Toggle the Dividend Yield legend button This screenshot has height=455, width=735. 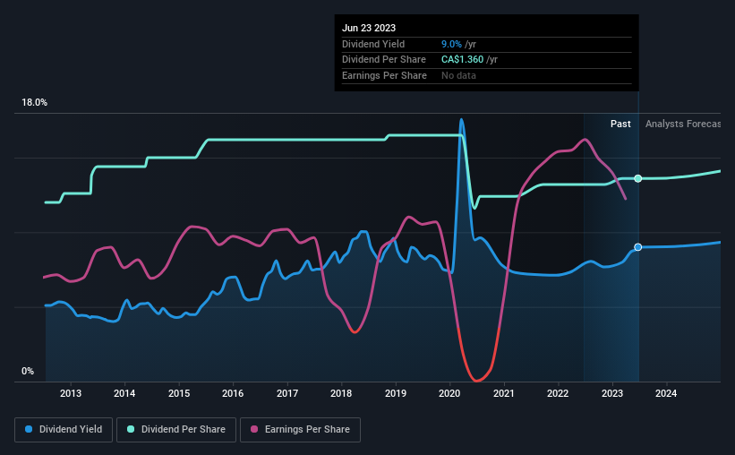point(64,430)
